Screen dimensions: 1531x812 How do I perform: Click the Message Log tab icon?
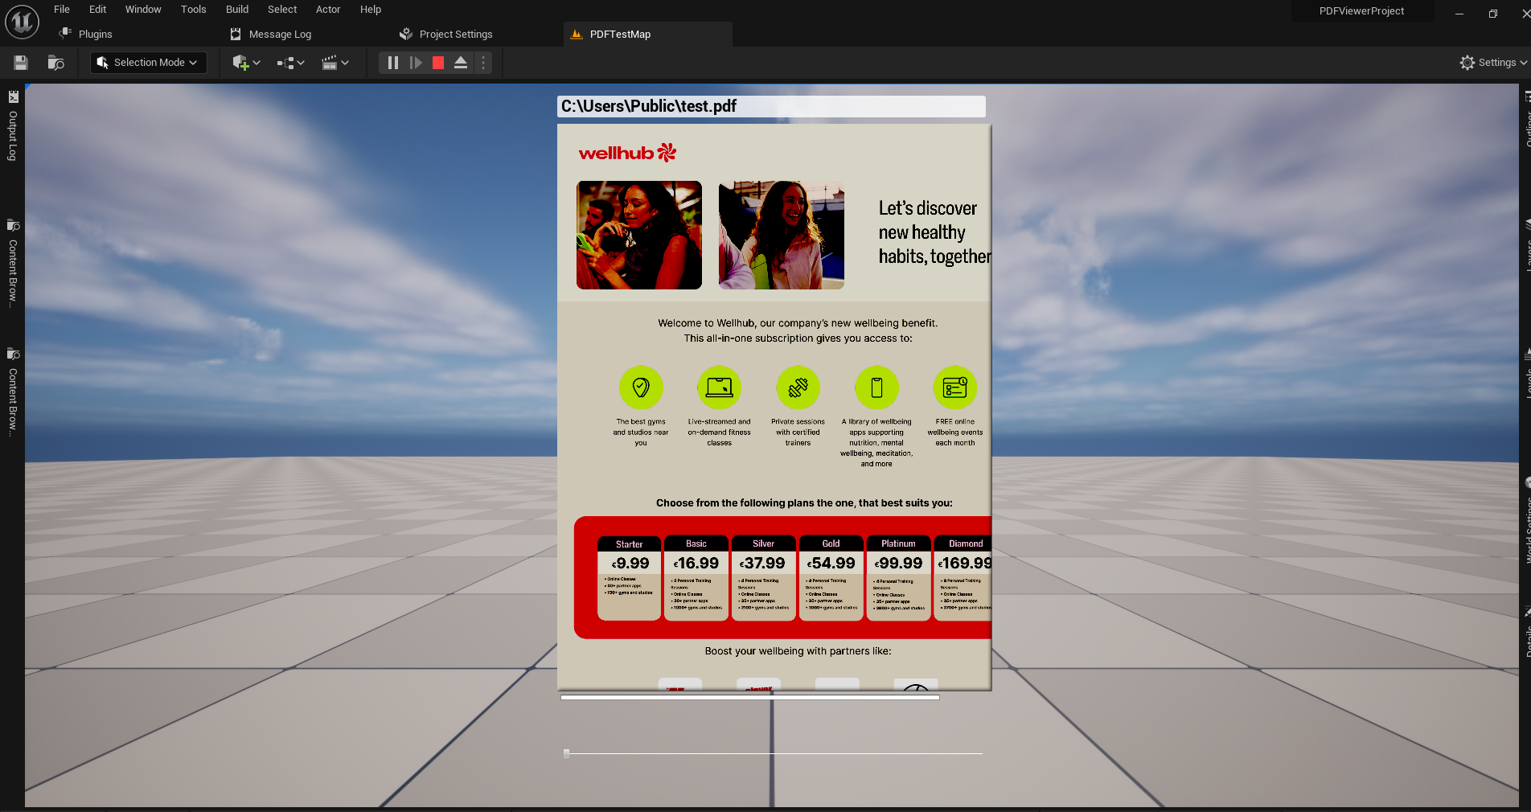[x=236, y=34]
